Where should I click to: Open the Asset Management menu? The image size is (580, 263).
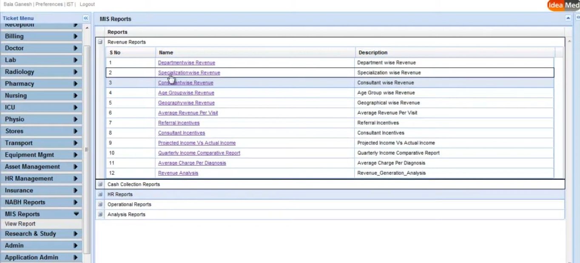tap(41, 167)
